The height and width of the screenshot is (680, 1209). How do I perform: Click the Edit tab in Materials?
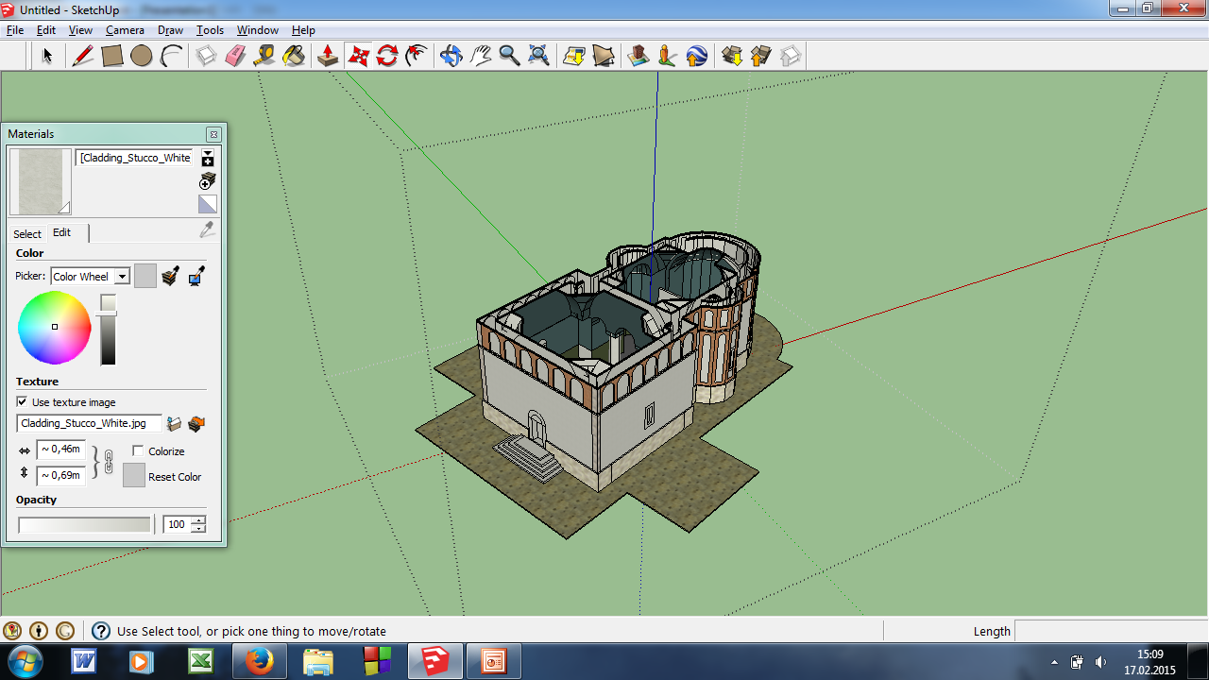coord(62,232)
